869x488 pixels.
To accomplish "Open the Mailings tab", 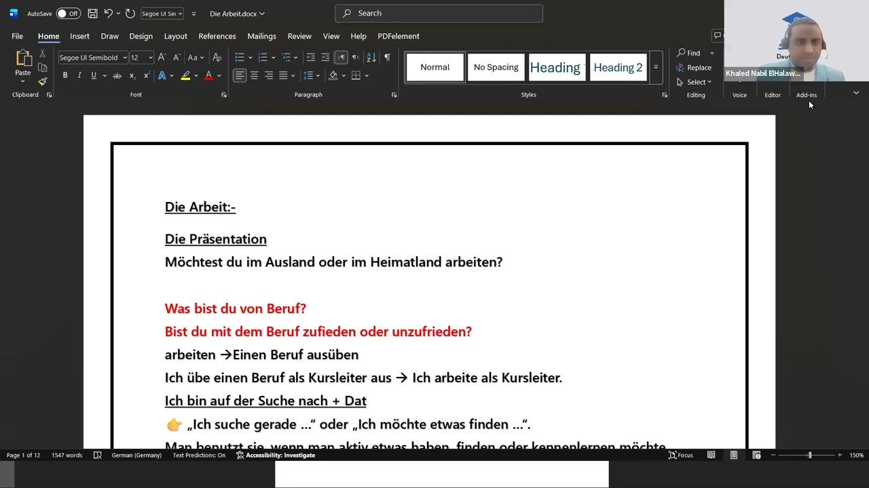I will [261, 36].
